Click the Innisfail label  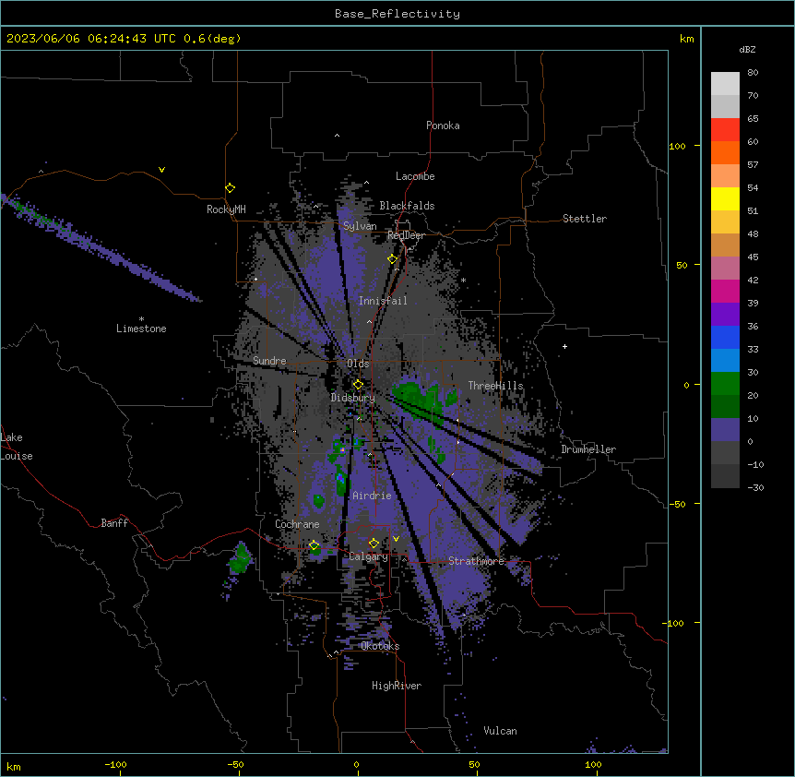[383, 301]
